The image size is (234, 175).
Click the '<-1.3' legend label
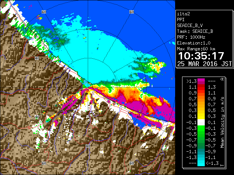coord(212,163)
